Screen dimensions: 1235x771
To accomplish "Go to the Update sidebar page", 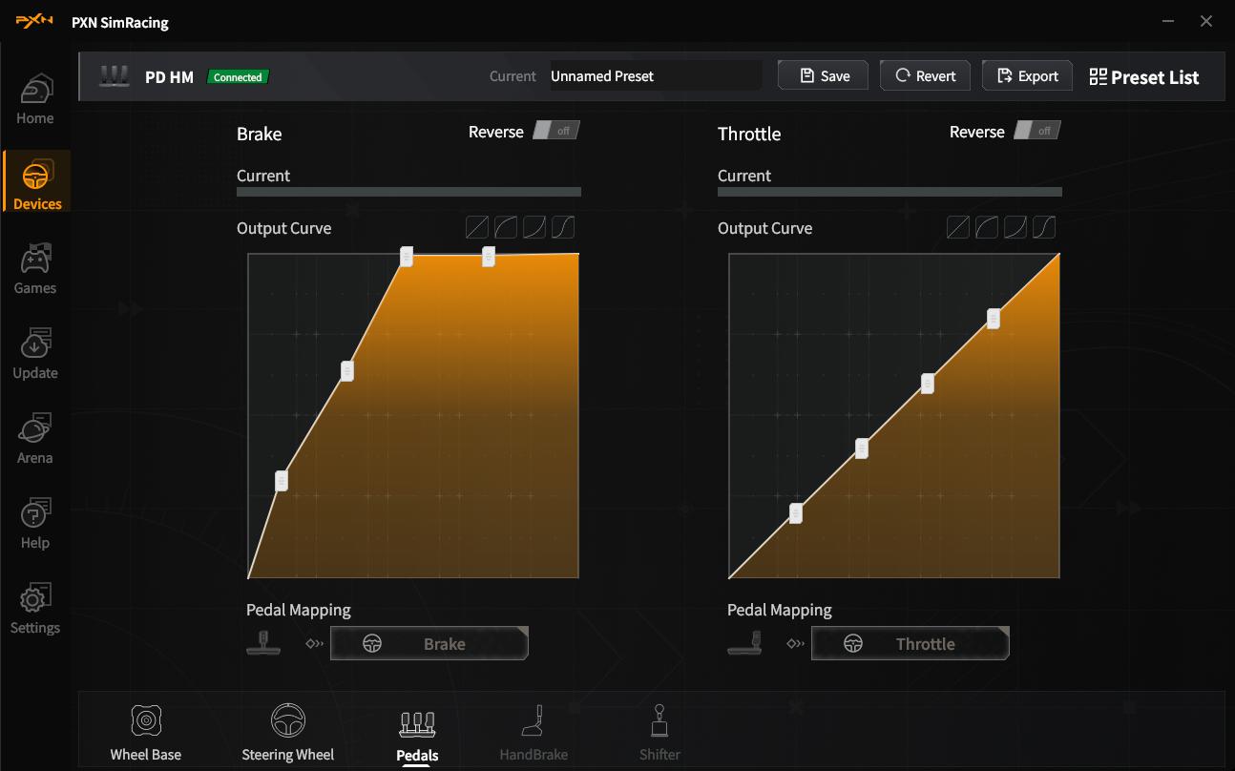I will pyautogui.click(x=35, y=354).
